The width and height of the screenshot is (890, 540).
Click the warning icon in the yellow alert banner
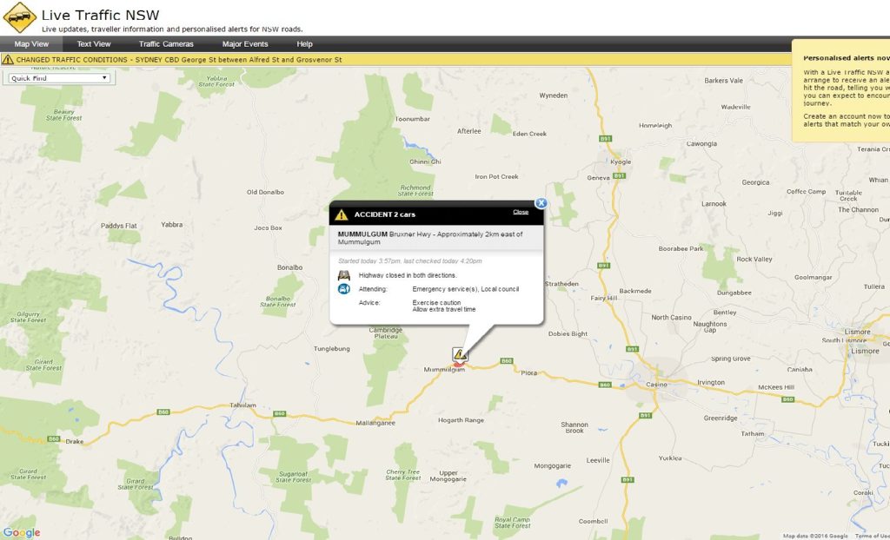click(x=7, y=60)
